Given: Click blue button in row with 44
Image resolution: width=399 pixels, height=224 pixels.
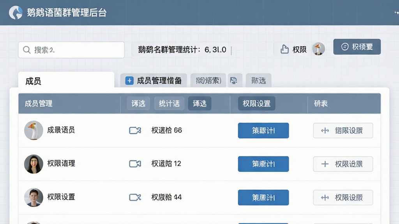Looking at the screenshot, I should tap(263, 198).
